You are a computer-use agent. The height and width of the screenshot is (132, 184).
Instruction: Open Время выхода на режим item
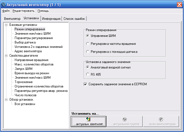tap(32, 73)
